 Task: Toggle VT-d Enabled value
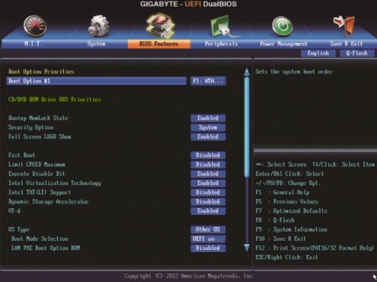click(208, 211)
